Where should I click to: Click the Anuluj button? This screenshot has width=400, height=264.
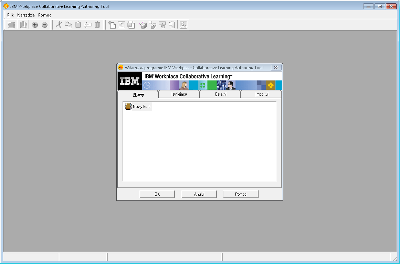(x=199, y=194)
